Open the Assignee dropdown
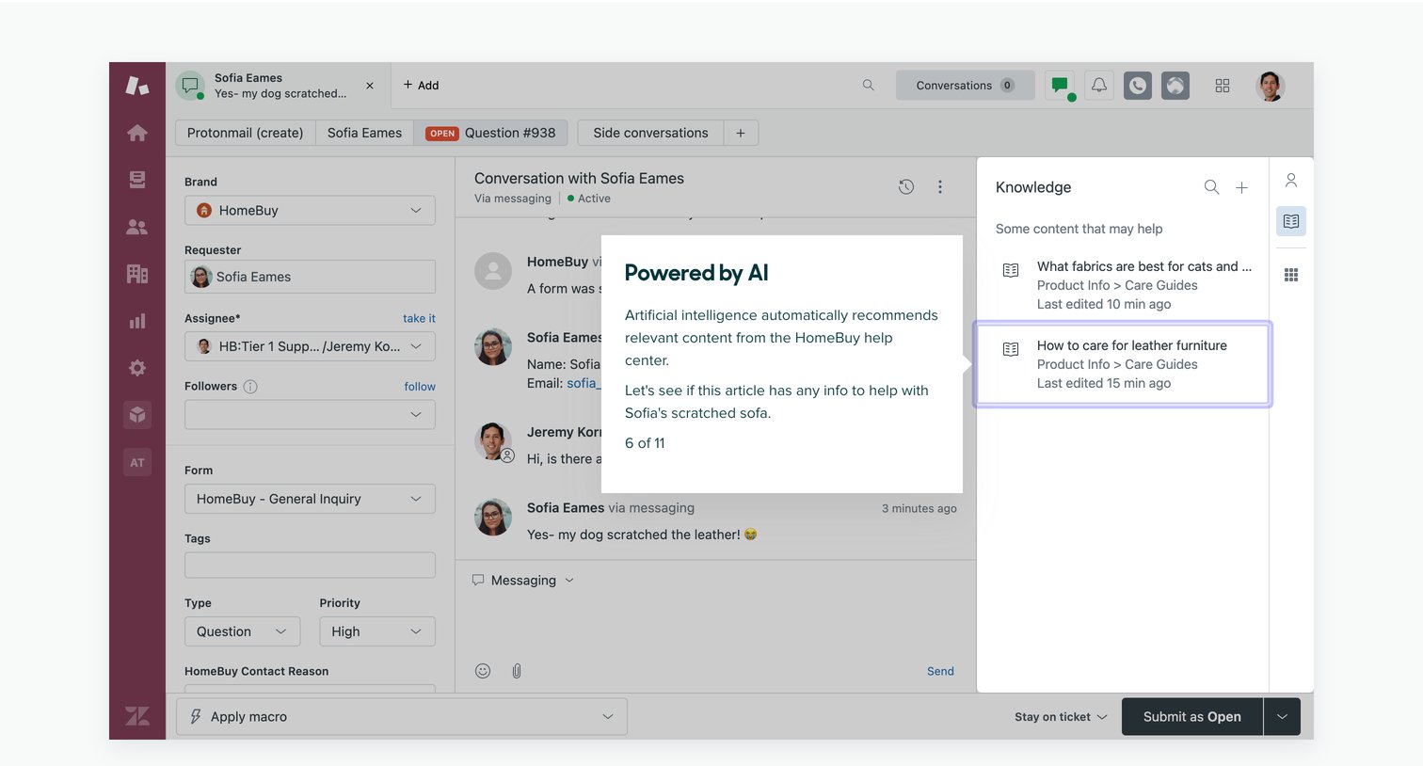Screen dimensions: 1423x766 tap(310, 346)
